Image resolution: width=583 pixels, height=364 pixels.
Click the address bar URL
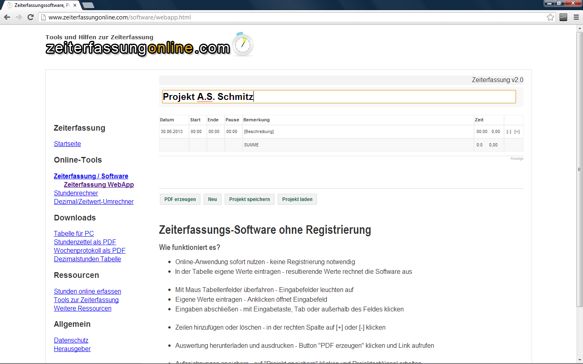(x=119, y=17)
